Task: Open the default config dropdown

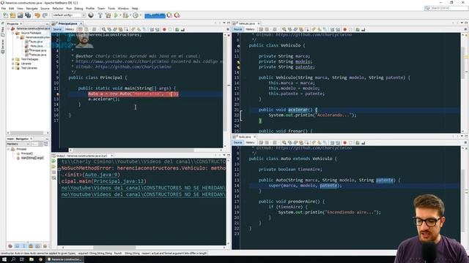Action: 69,15
